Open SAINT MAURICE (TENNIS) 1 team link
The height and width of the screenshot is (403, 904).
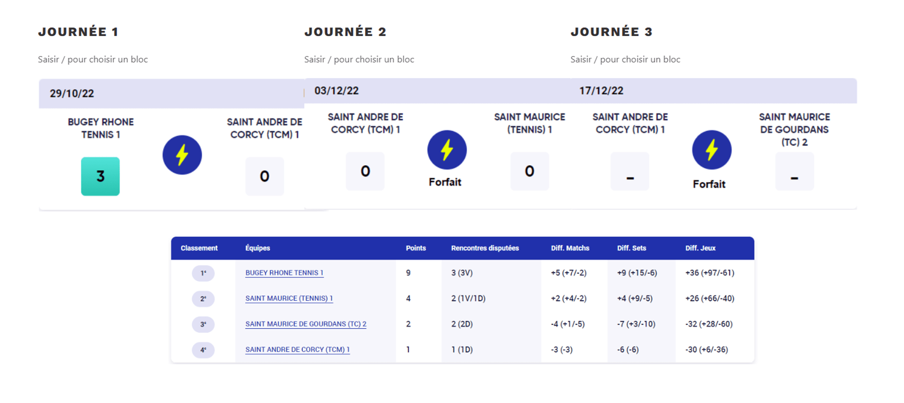[x=289, y=298]
